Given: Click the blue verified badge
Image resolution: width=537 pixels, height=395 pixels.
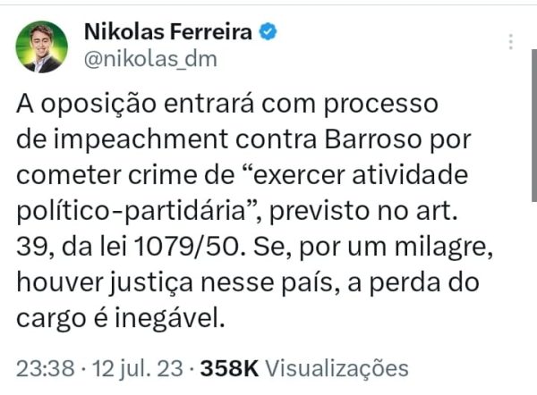Looking at the screenshot, I should [x=268, y=31].
